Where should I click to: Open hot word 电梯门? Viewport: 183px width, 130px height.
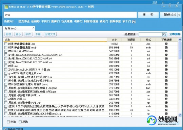click(78, 21)
